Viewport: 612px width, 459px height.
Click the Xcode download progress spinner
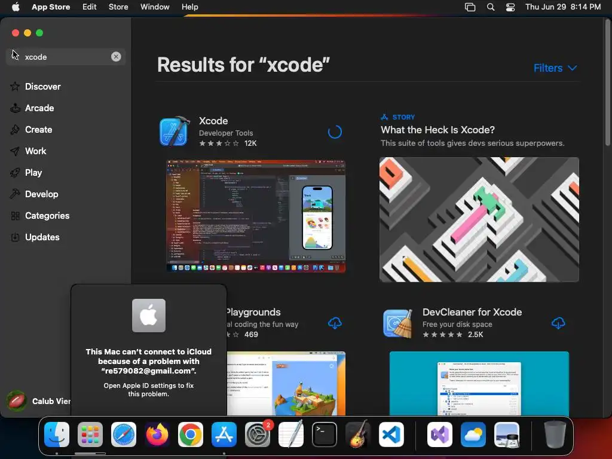(x=335, y=132)
